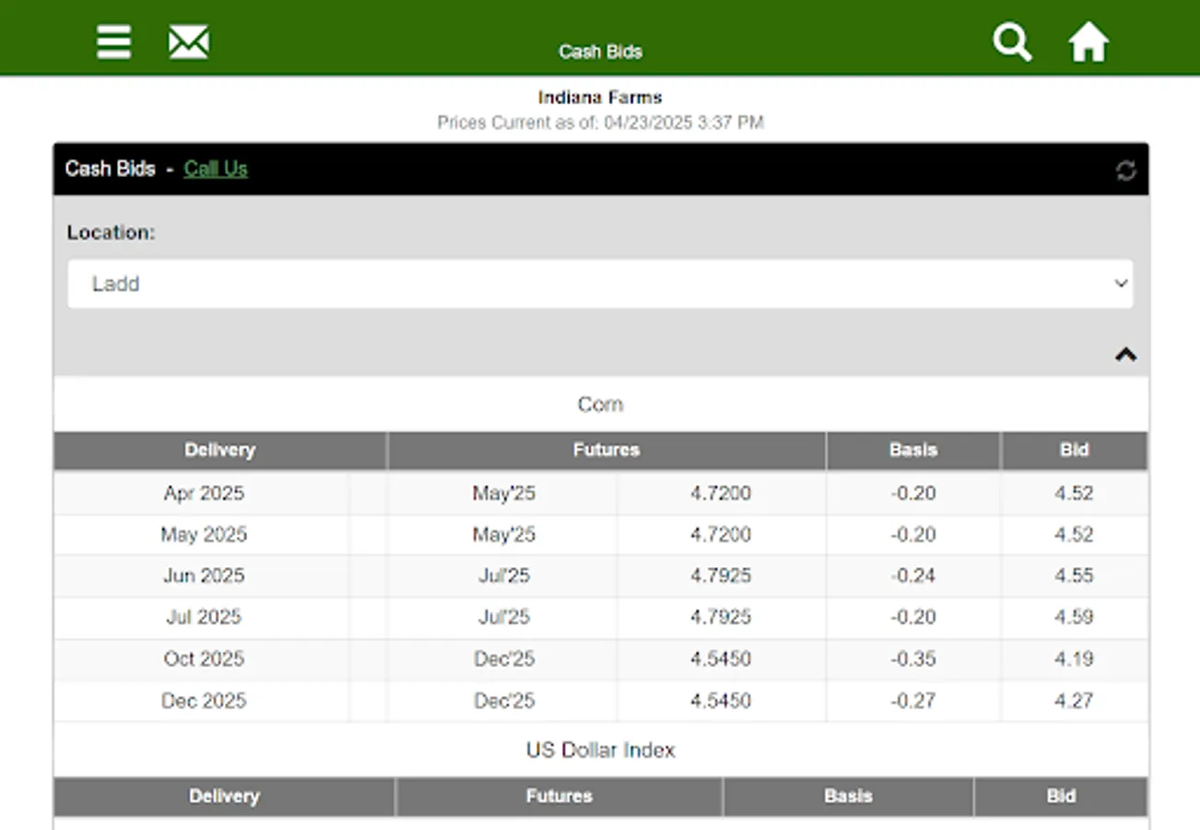
Task: Open the hamburger navigation menu
Action: point(112,41)
